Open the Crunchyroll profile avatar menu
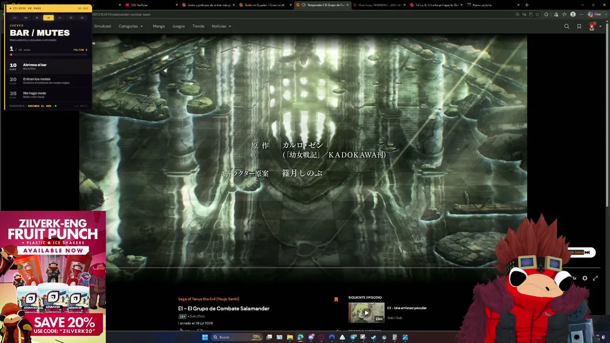The image size is (610, 343). pyautogui.click(x=592, y=26)
